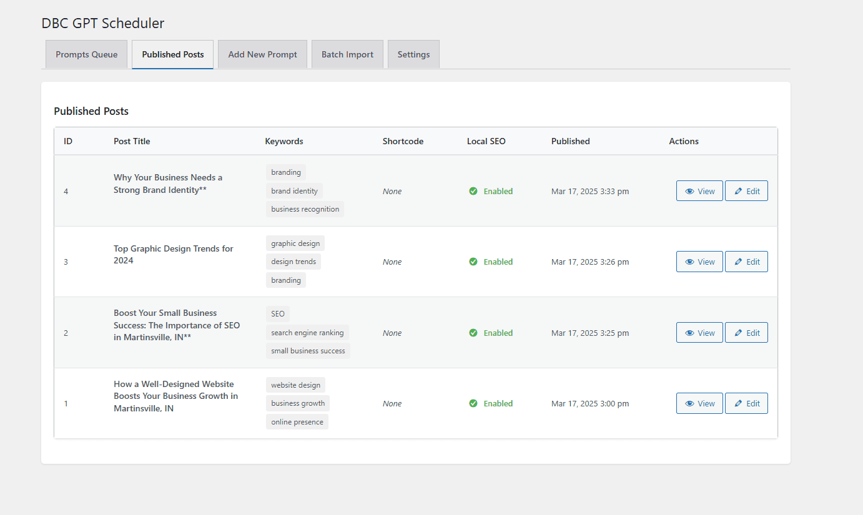Image resolution: width=863 pixels, height=515 pixels.
Task: Click the eye icon for post ID 2
Action: 689,333
